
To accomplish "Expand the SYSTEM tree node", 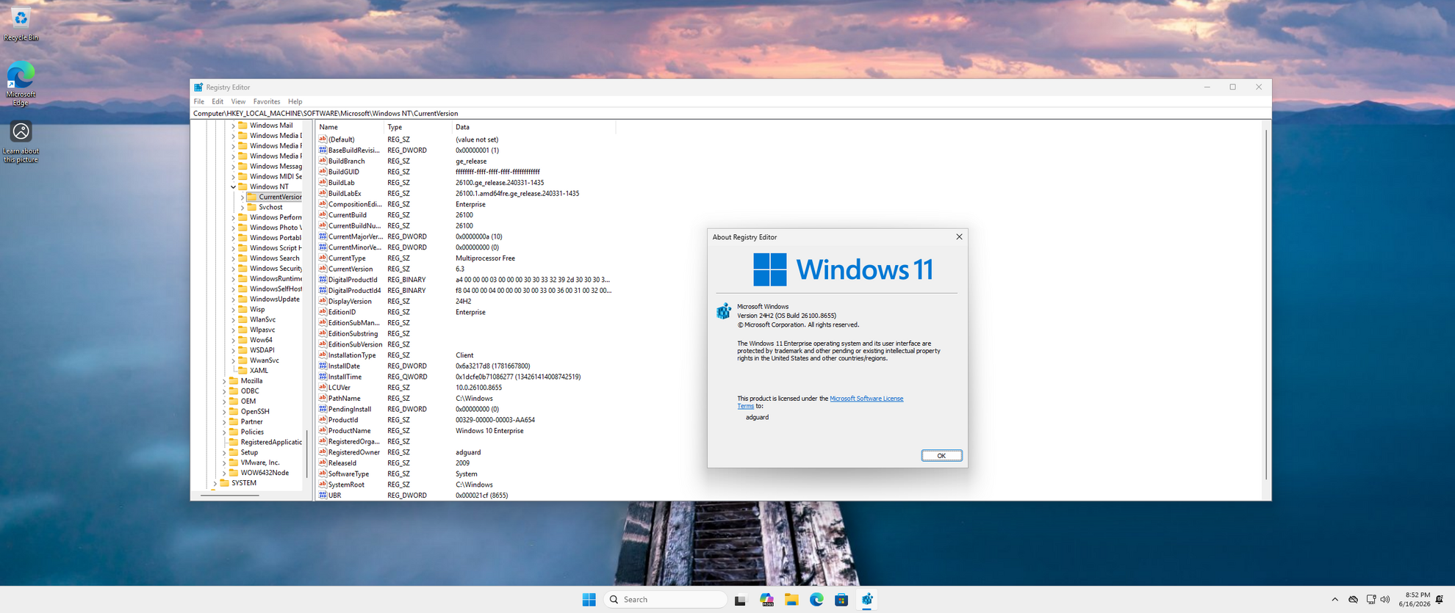I will coord(215,483).
